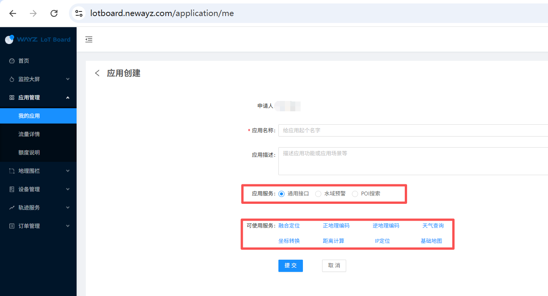The width and height of the screenshot is (548, 296).
Task: Click the browser address bar URL
Action: coord(162,13)
